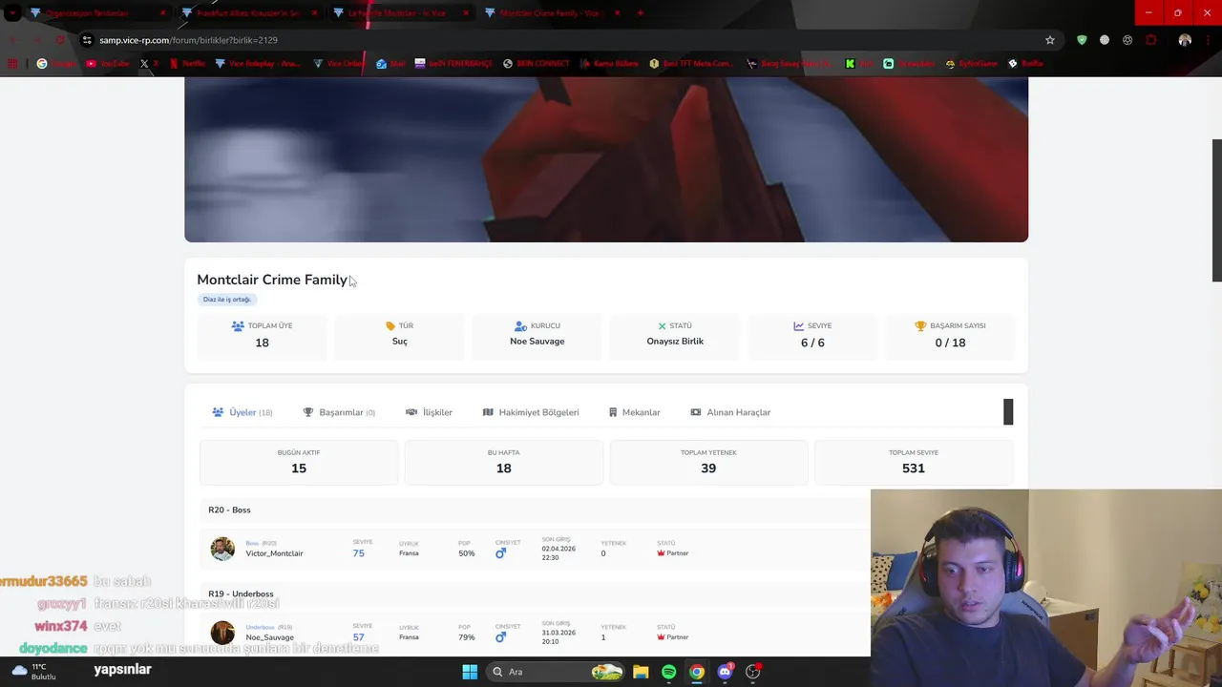The image size is (1222, 687).
Task: Click the Montclair Crime Family heading
Action: click(x=272, y=280)
